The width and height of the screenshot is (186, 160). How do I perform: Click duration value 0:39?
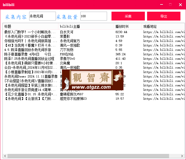click(119, 45)
